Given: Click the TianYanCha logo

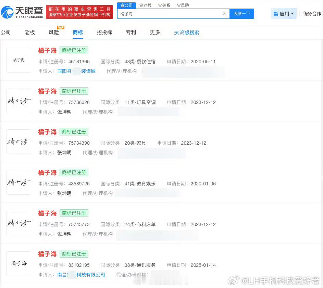Looking at the screenshot, I should point(22,12).
